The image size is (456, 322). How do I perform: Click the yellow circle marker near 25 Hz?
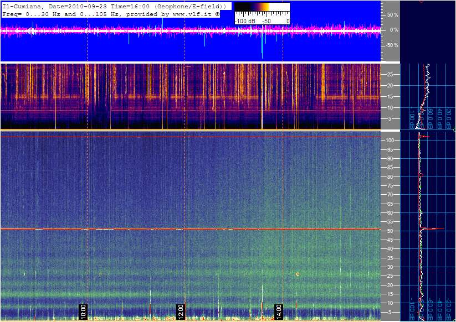click(x=298, y=274)
